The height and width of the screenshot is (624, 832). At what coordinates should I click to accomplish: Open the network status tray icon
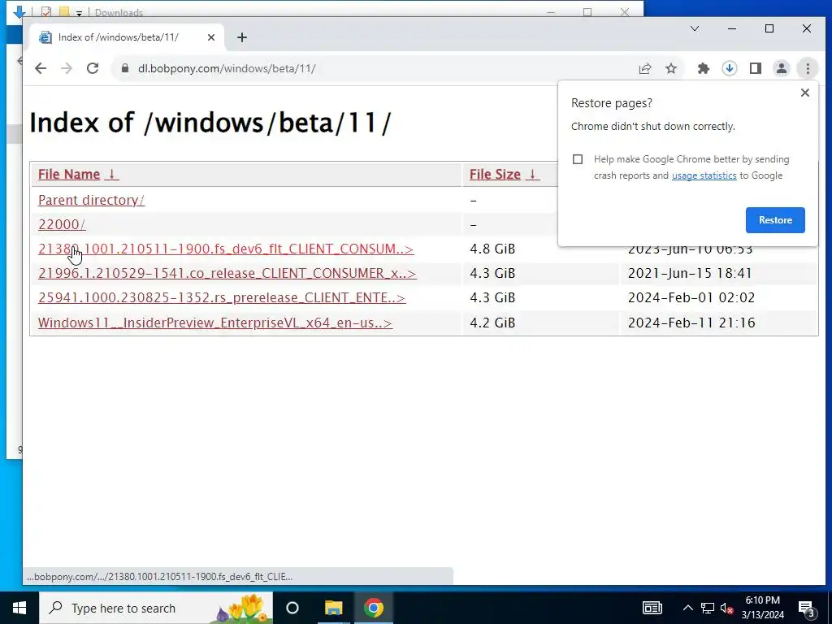tap(708, 608)
